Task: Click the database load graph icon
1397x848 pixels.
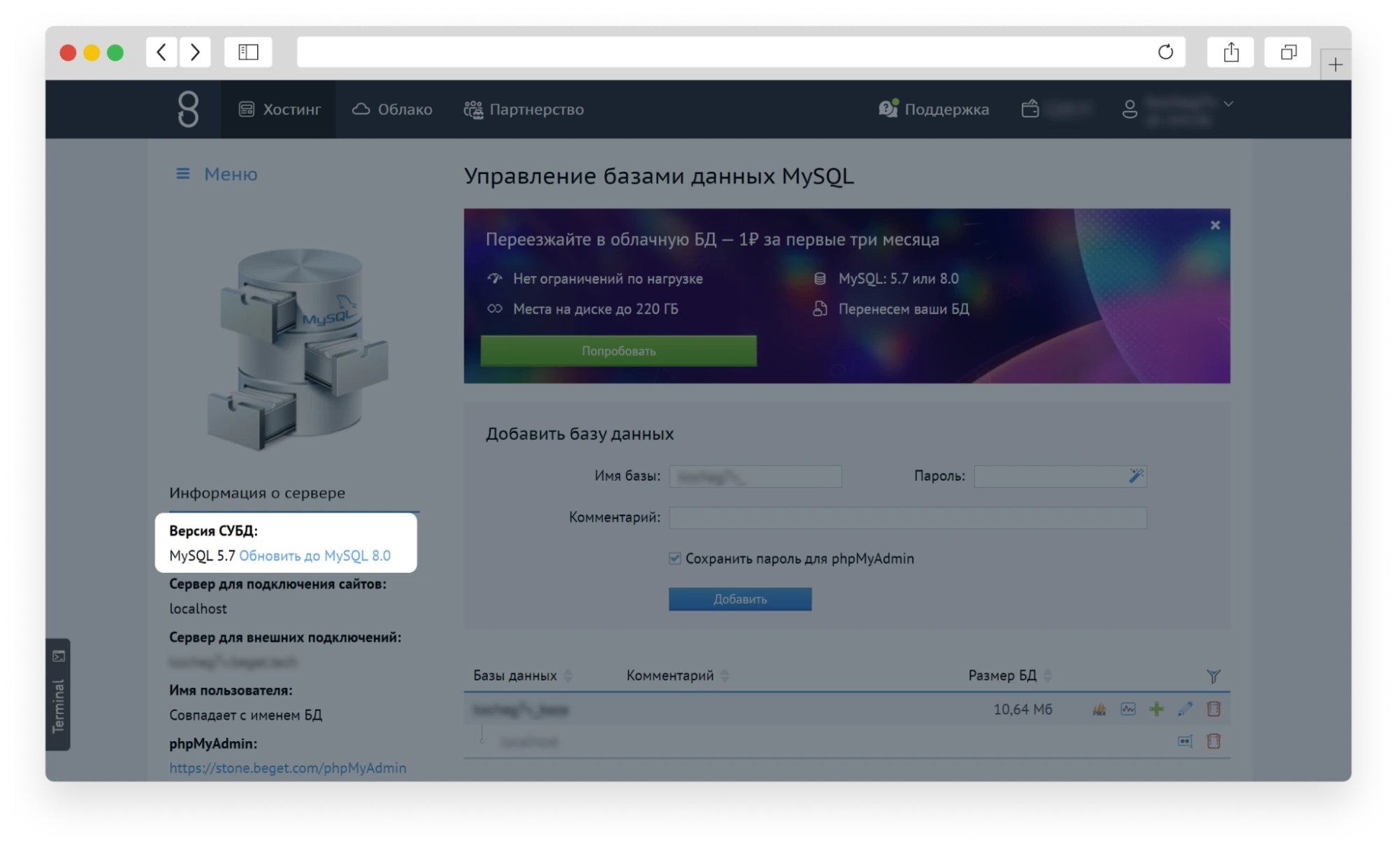Action: point(1128,709)
